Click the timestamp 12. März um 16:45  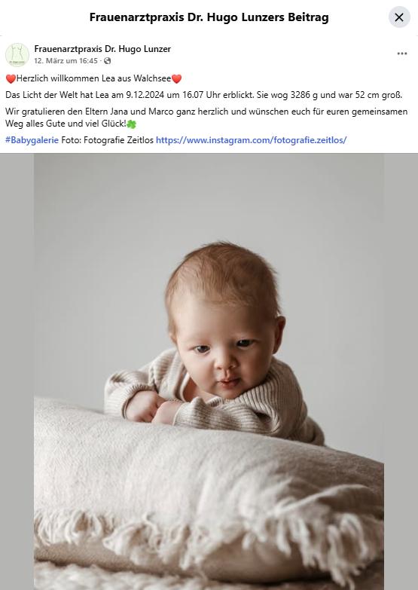coord(66,60)
